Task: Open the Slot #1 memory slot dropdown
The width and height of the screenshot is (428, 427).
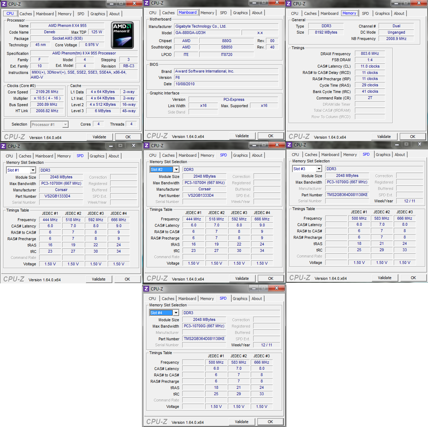Action: tap(33, 170)
